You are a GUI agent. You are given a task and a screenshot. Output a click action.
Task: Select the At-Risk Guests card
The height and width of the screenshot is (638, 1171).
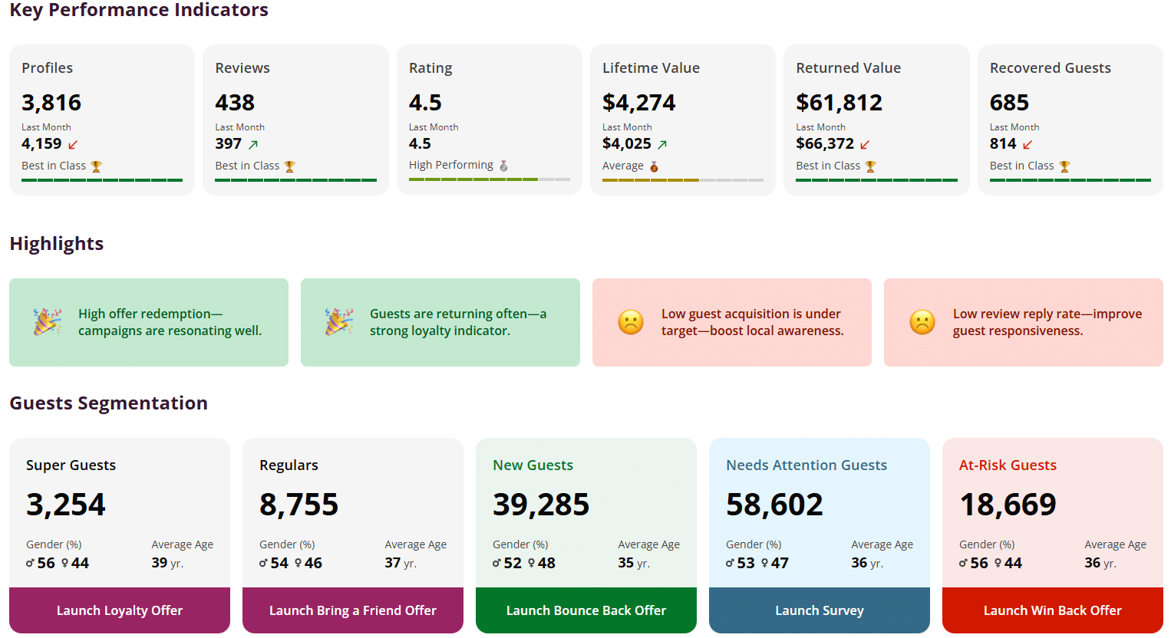pos(1052,506)
